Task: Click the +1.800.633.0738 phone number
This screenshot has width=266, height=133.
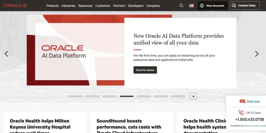Action: [250, 119]
